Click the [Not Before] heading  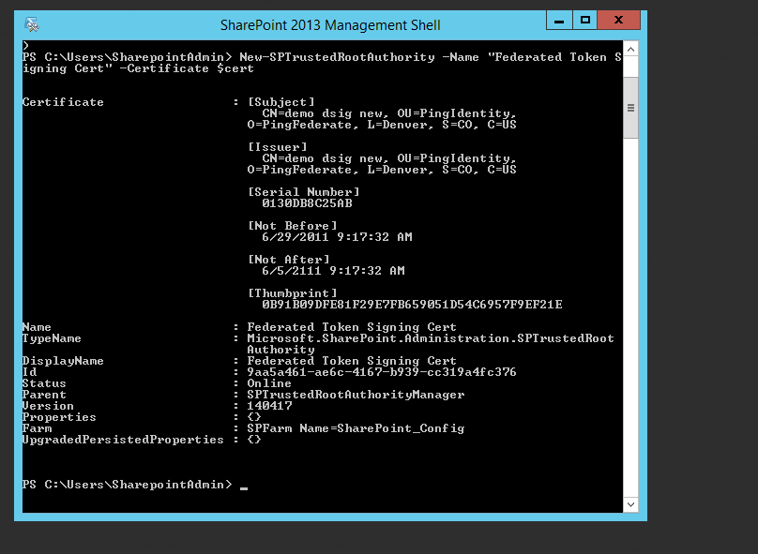(x=293, y=226)
